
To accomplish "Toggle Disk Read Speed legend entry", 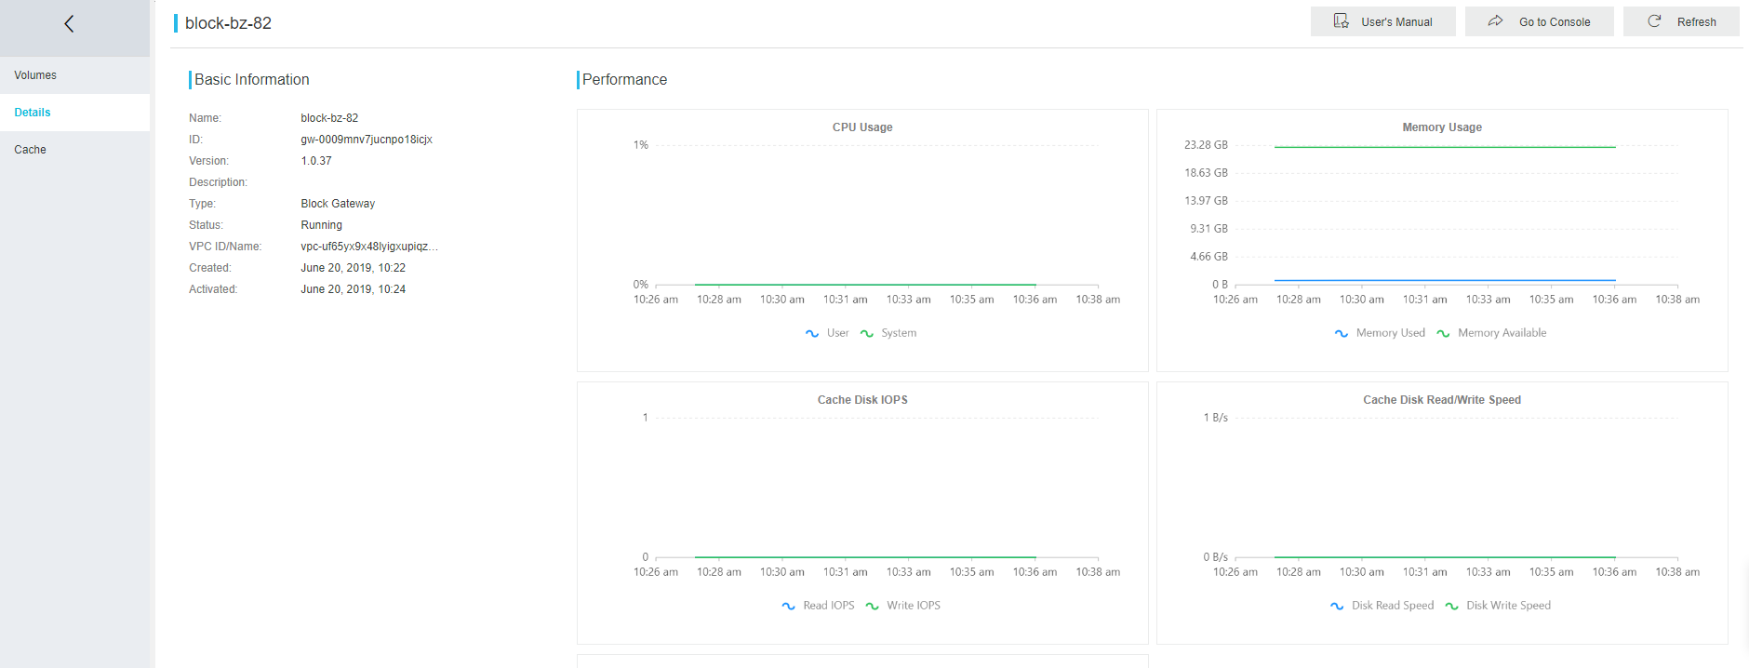I will coord(1382,606).
